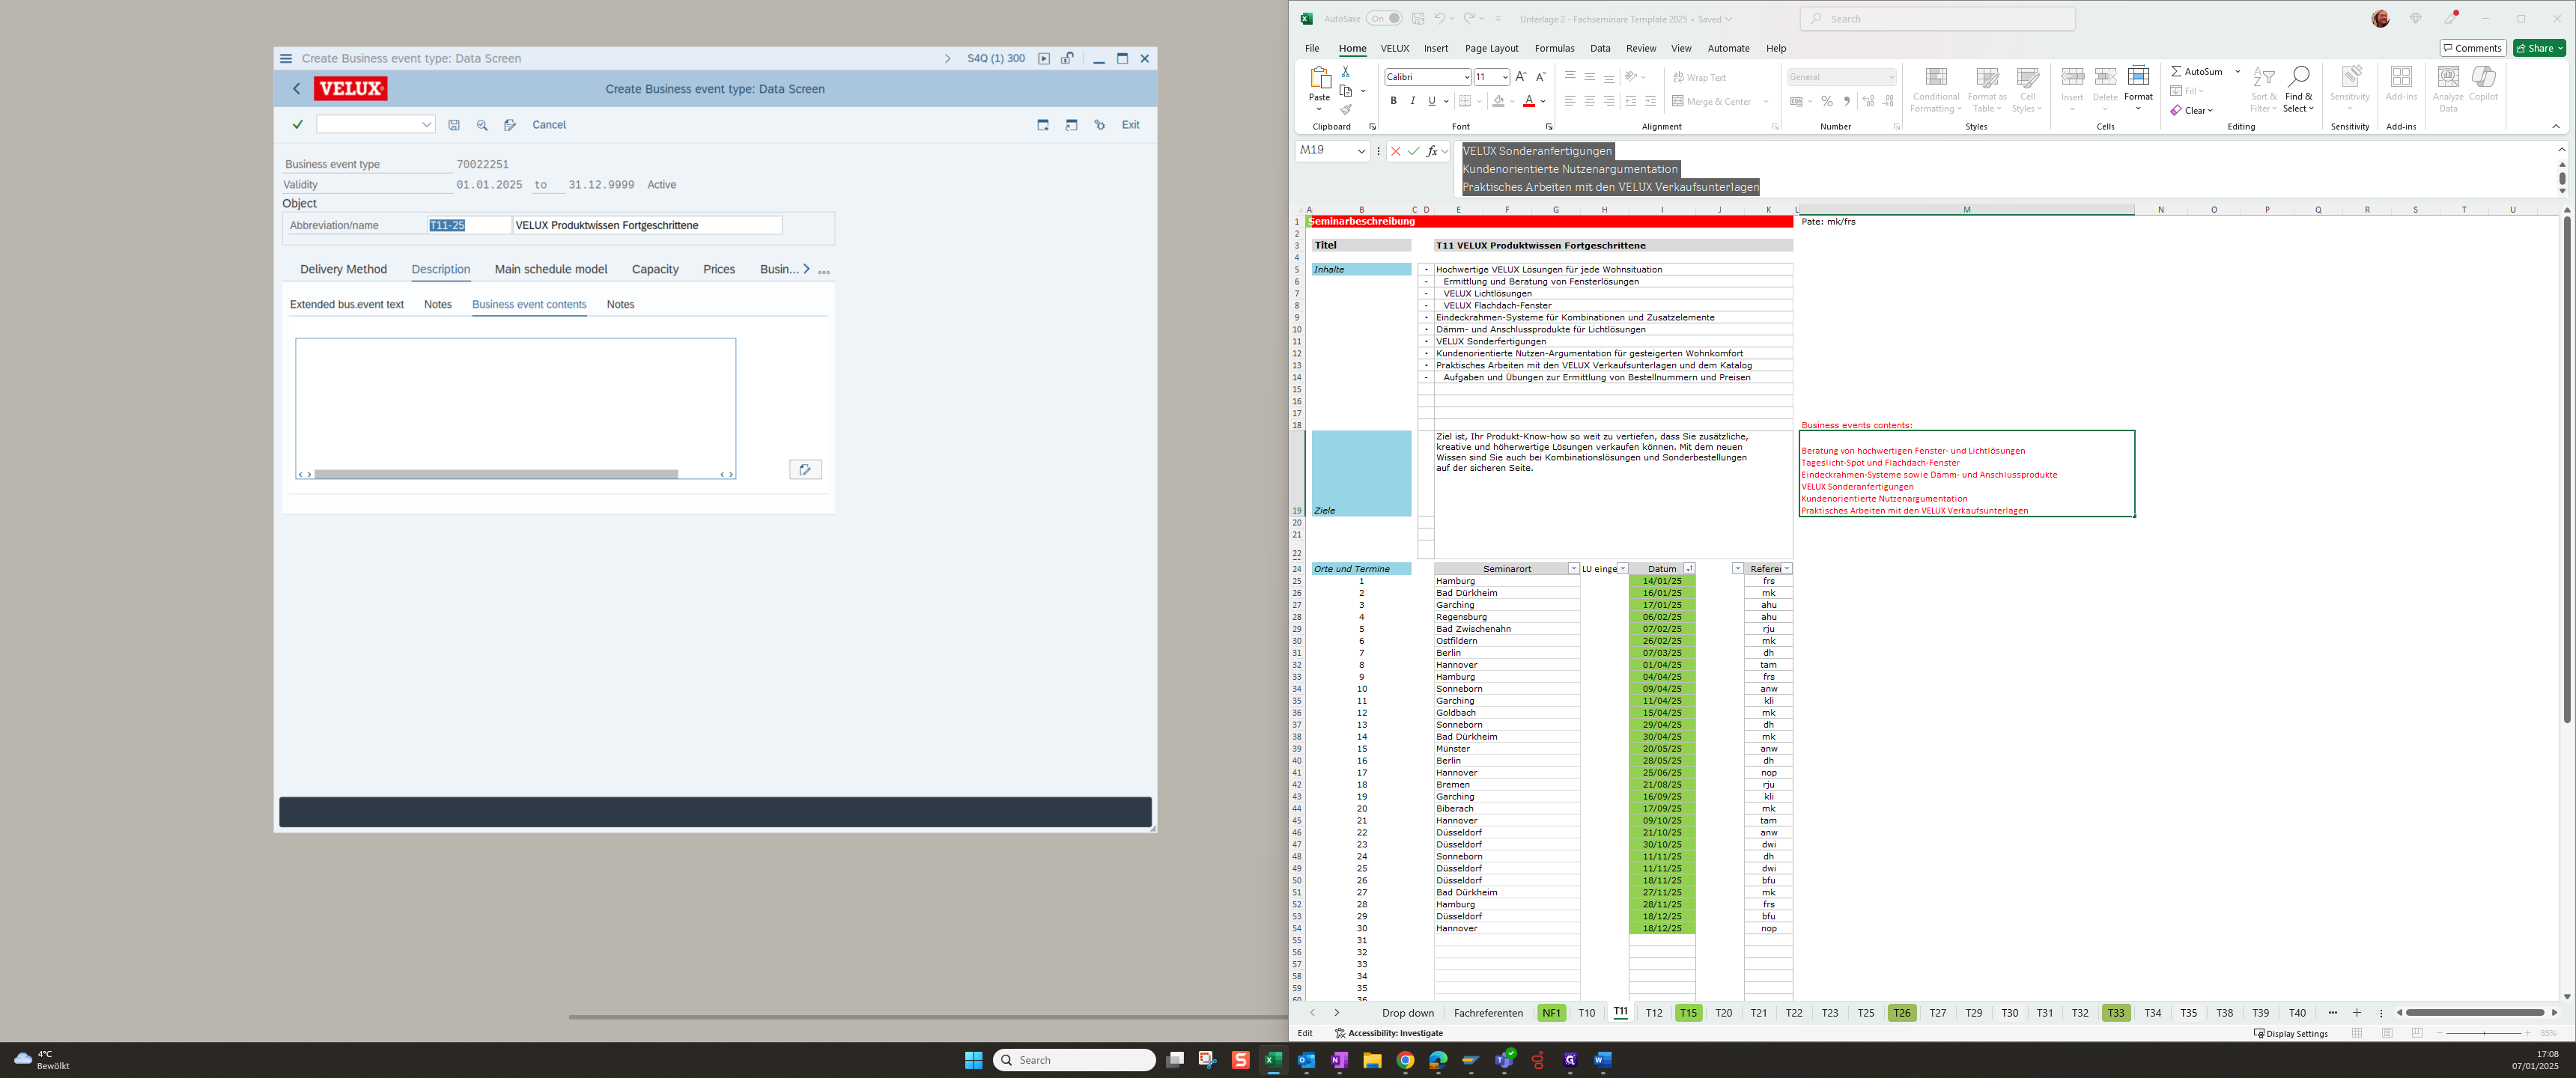Click Excel Cut scissors icon
This screenshot has width=2576, height=1078.
tap(1346, 72)
